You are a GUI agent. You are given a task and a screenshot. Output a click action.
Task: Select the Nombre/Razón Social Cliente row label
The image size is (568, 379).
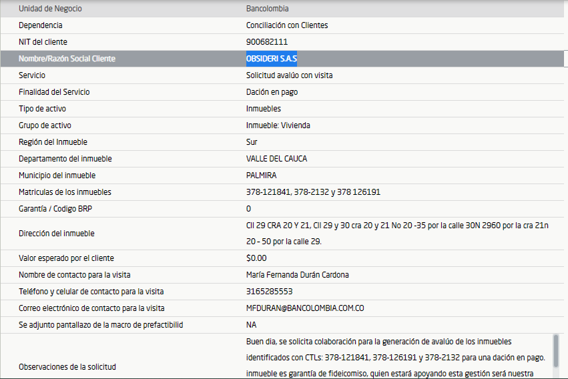(67, 59)
